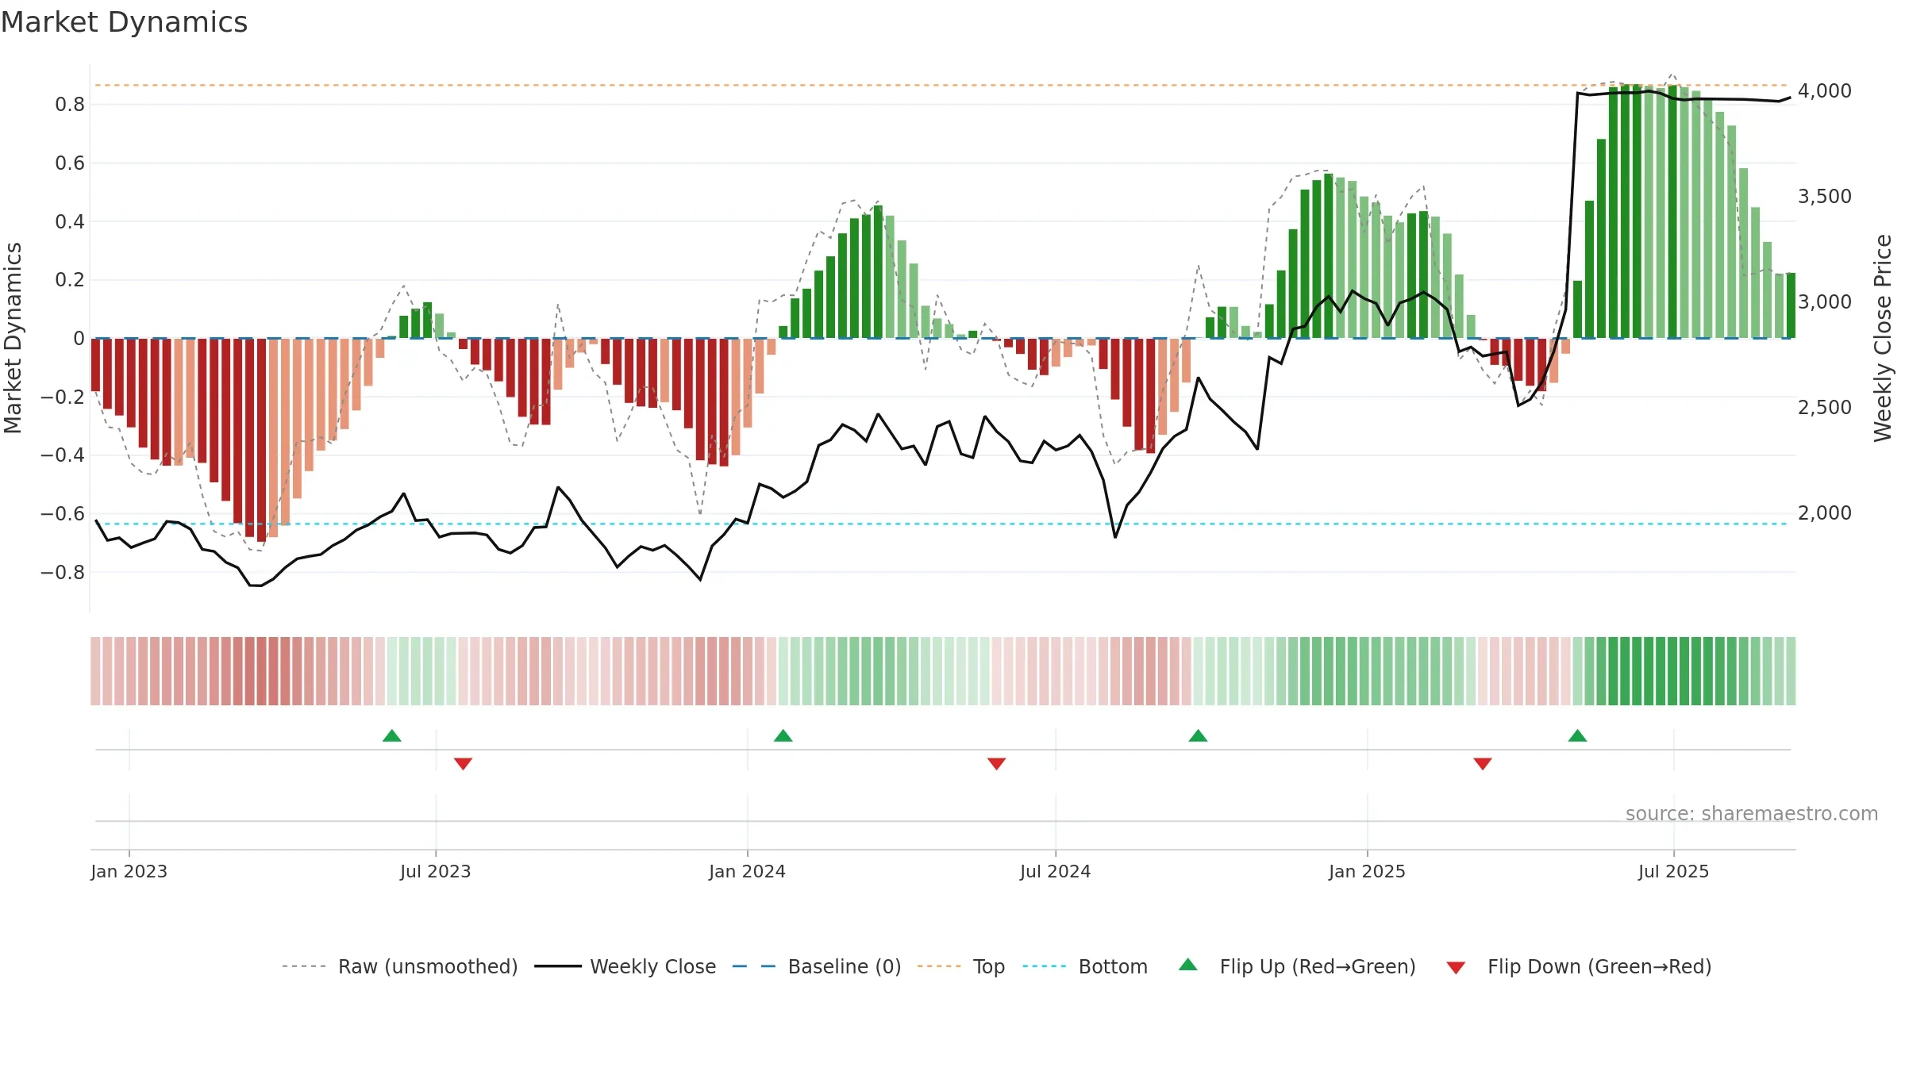Click the 0.8 left axis label

pos(70,105)
